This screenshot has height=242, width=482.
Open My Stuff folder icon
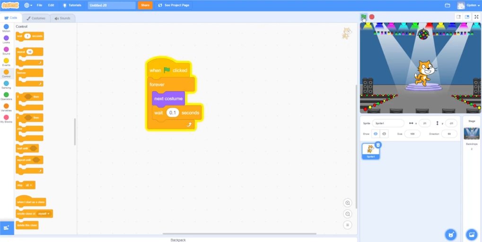pyautogui.click(x=447, y=5)
